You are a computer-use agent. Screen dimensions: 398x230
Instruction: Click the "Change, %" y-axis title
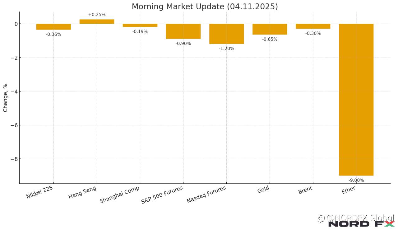point(6,97)
